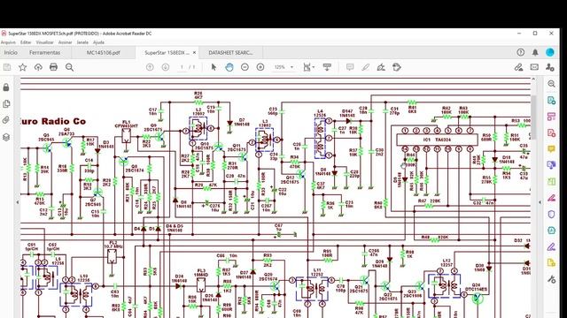The width and height of the screenshot is (567, 318).
Task: Switch to the DATASHEET SEARC... tab
Action: click(230, 53)
